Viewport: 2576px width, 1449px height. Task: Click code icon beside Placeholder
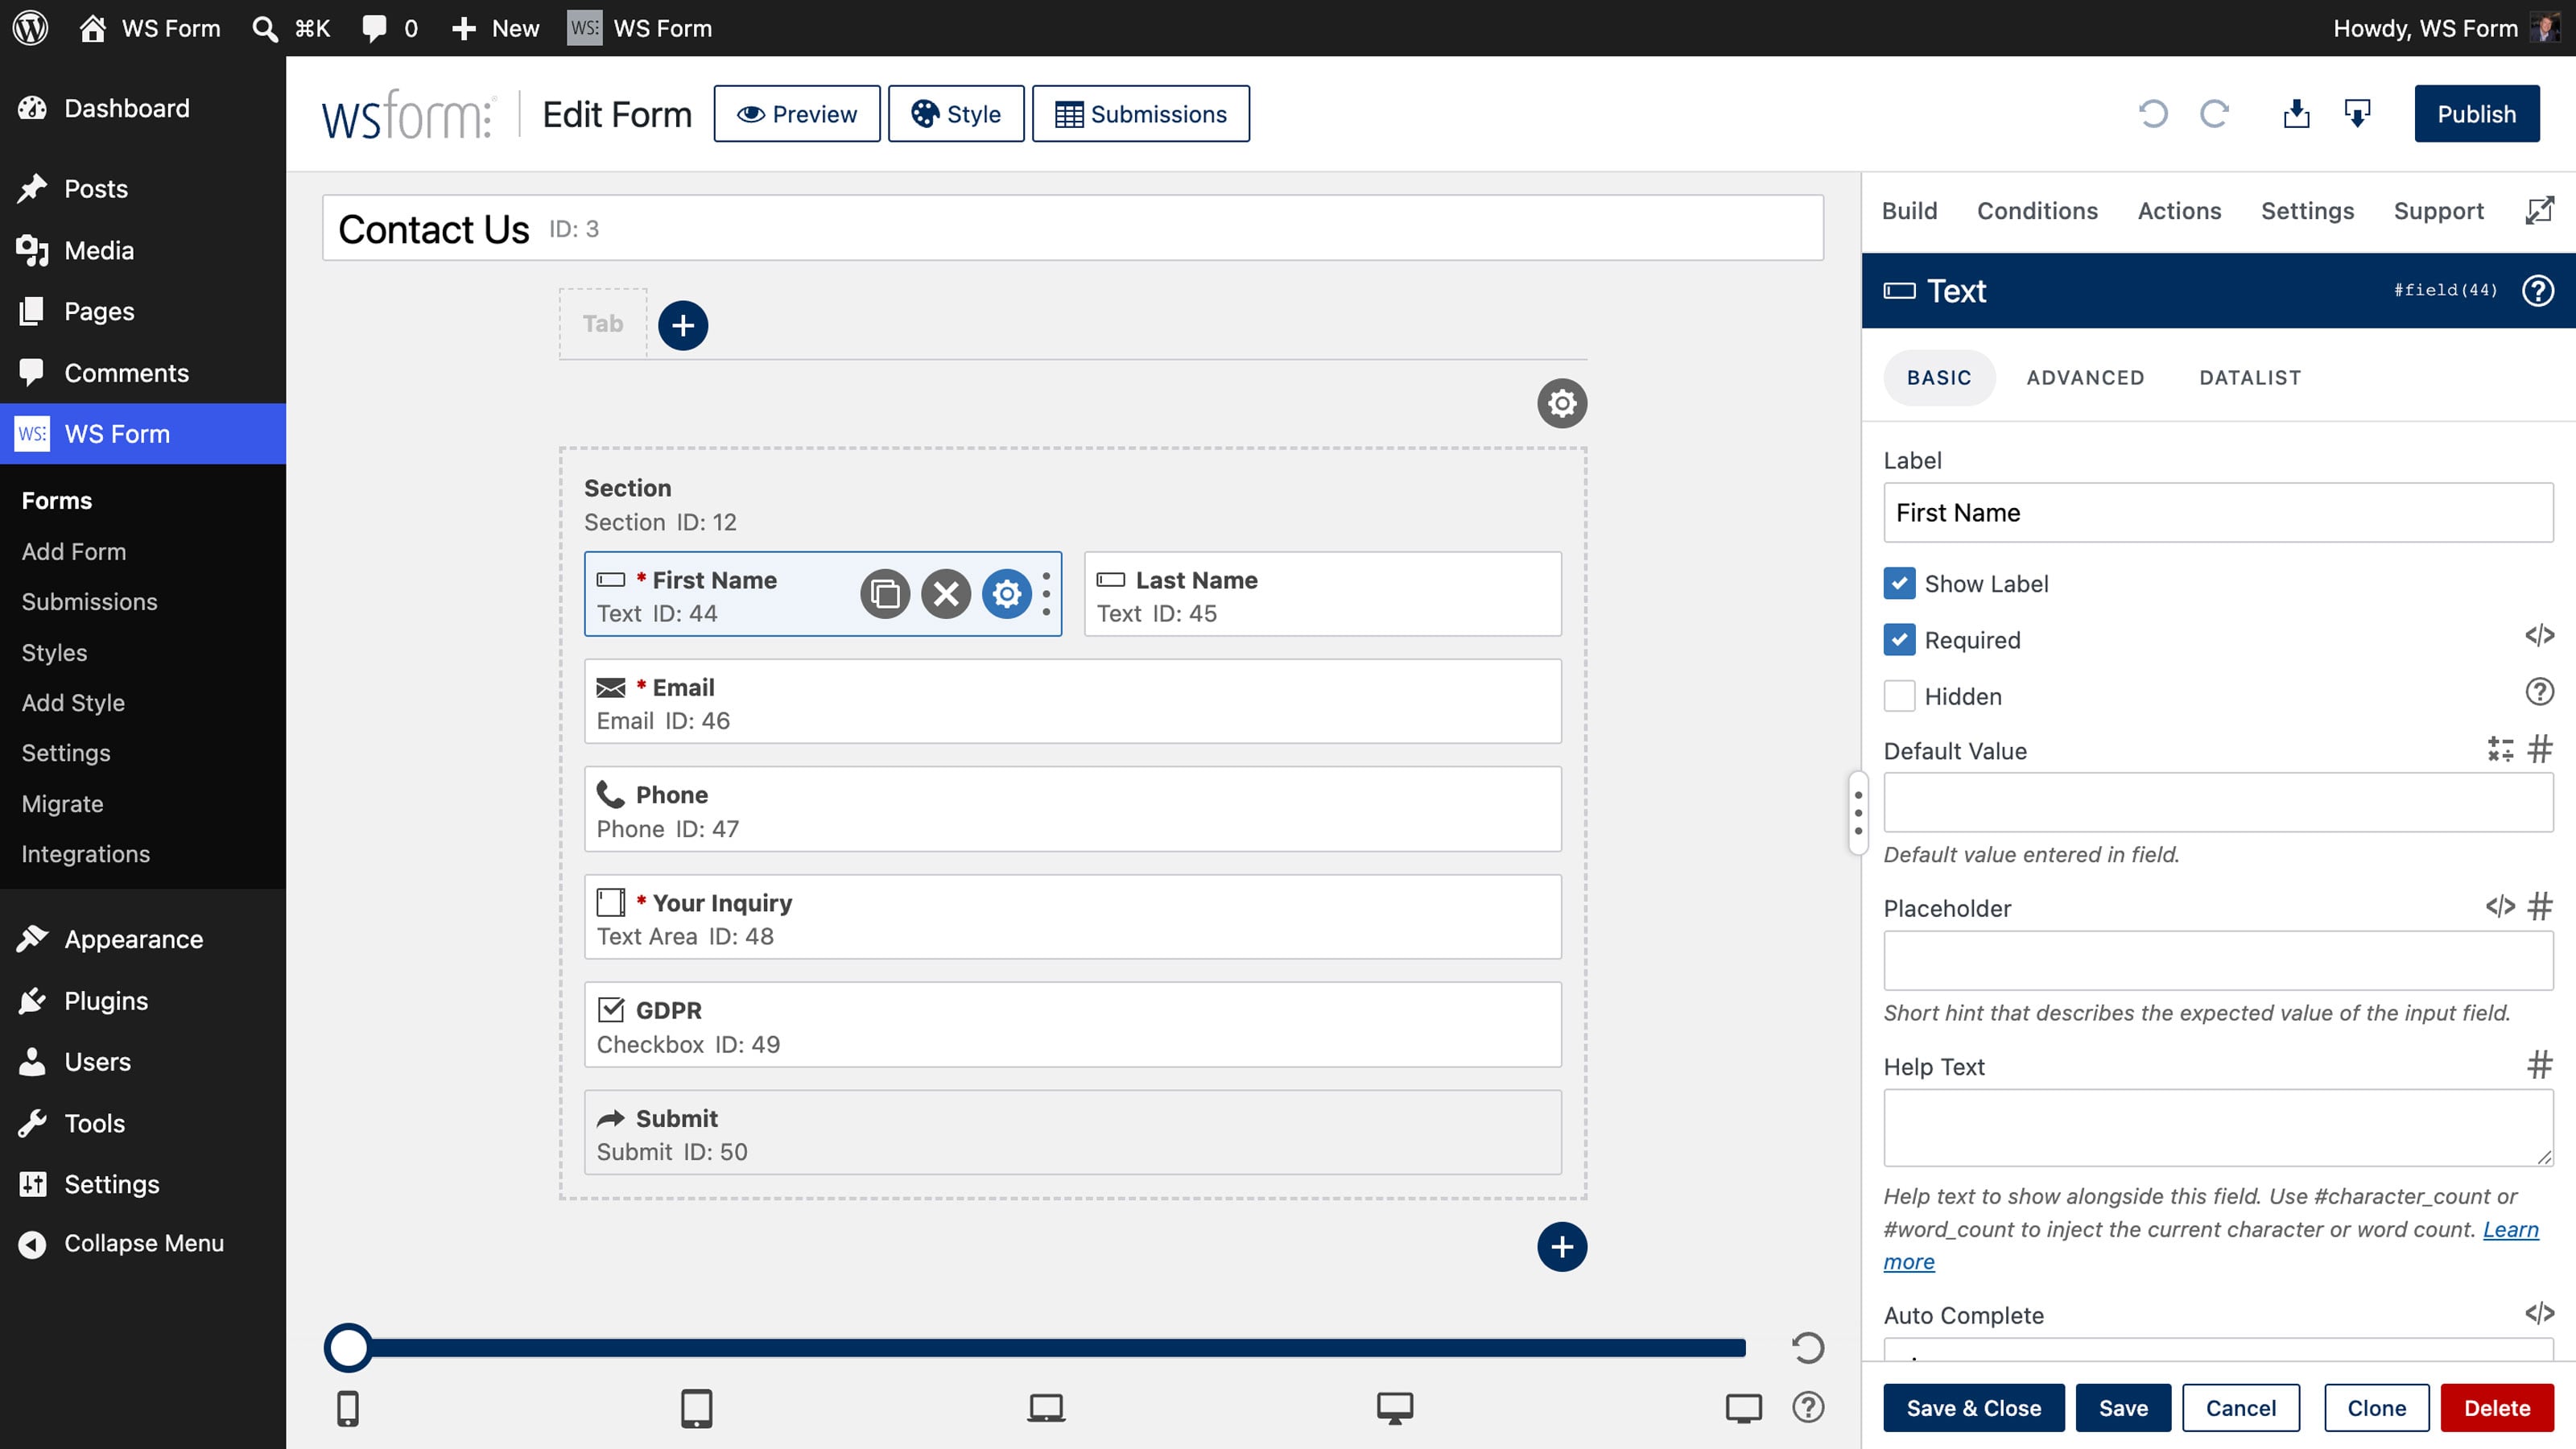(2500, 907)
